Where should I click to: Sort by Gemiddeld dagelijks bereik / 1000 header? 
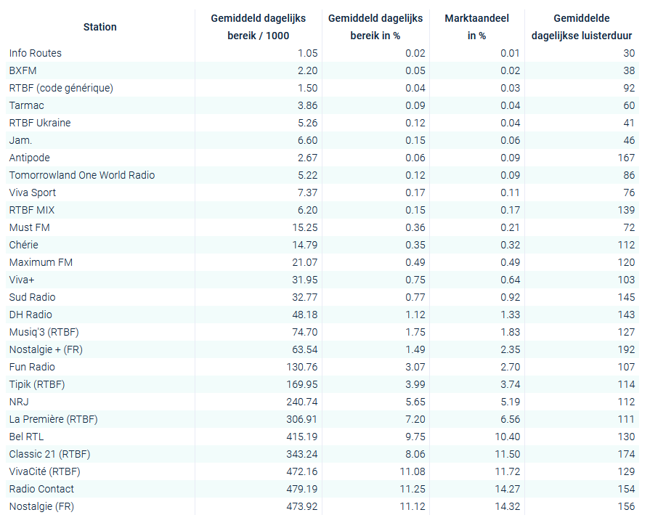coord(258,27)
